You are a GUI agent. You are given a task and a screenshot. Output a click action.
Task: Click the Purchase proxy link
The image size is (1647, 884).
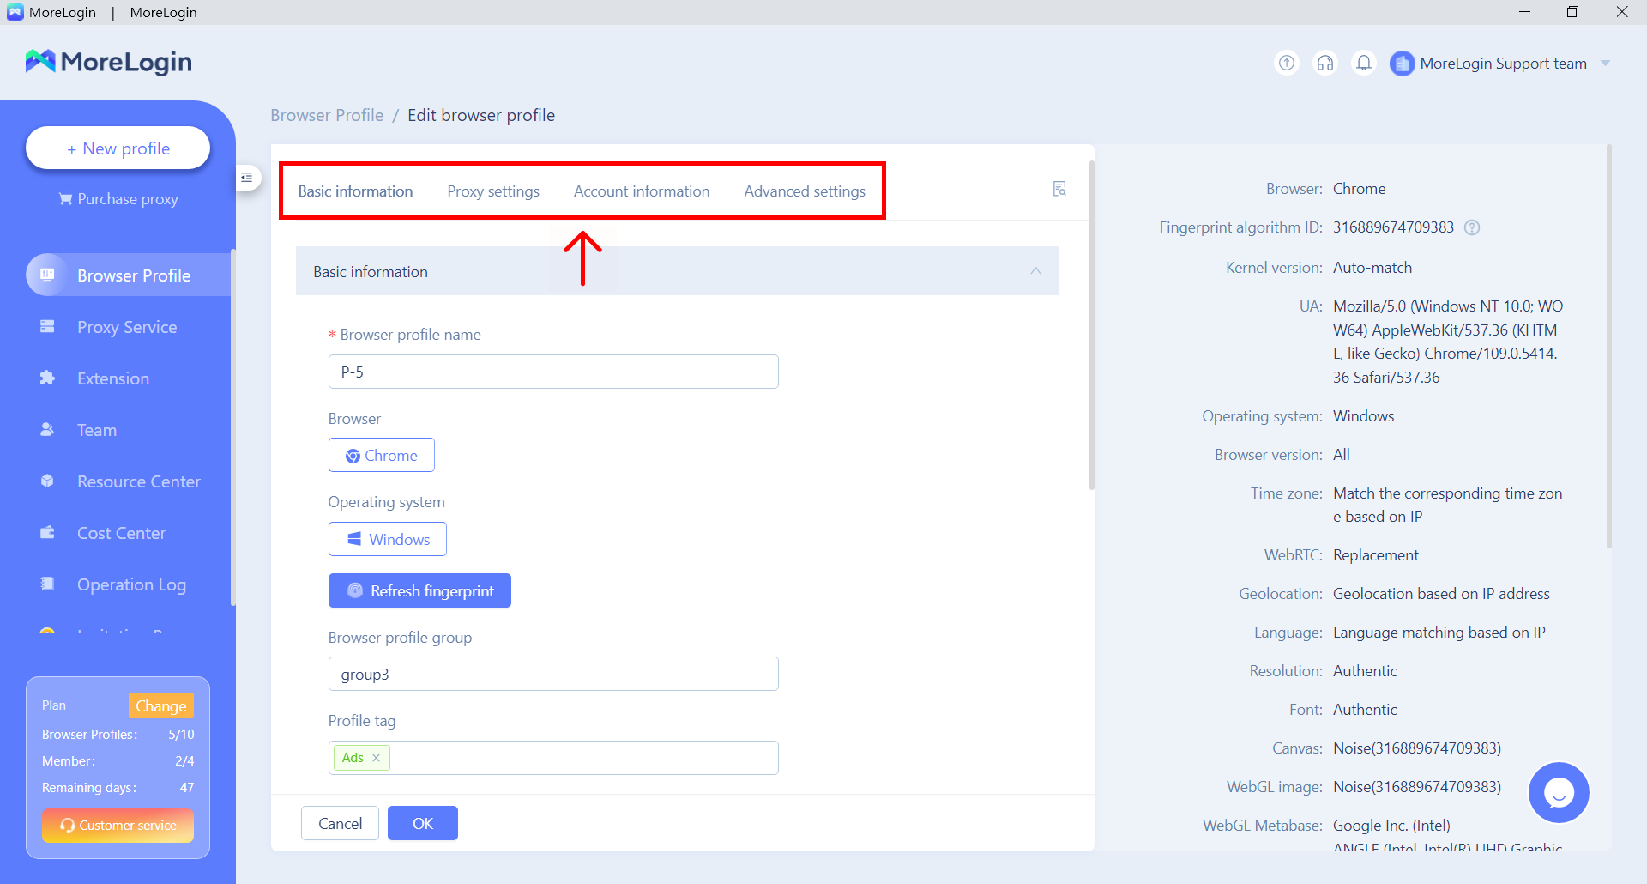[118, 199]
